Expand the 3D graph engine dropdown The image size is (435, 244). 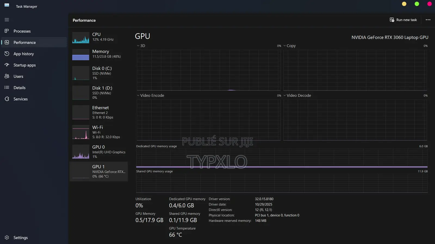pos(141,46)
